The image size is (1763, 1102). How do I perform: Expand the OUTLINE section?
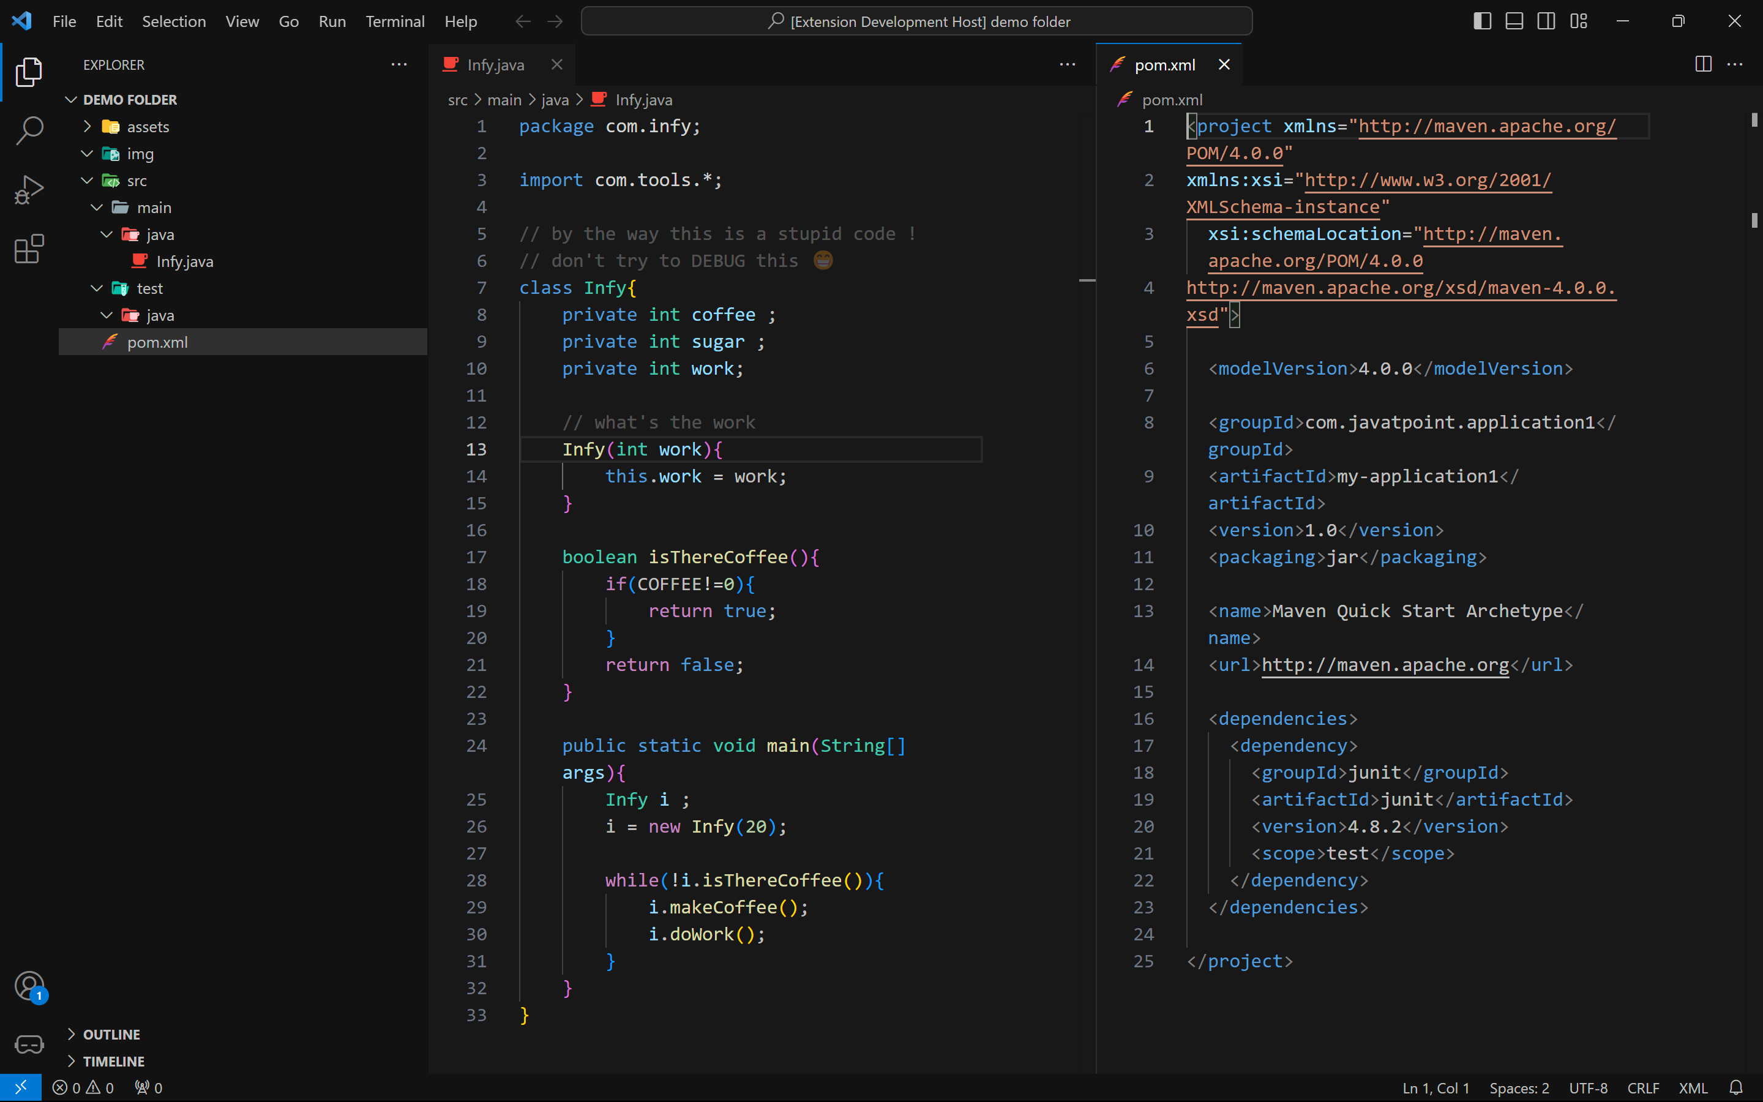point(111,1034)
